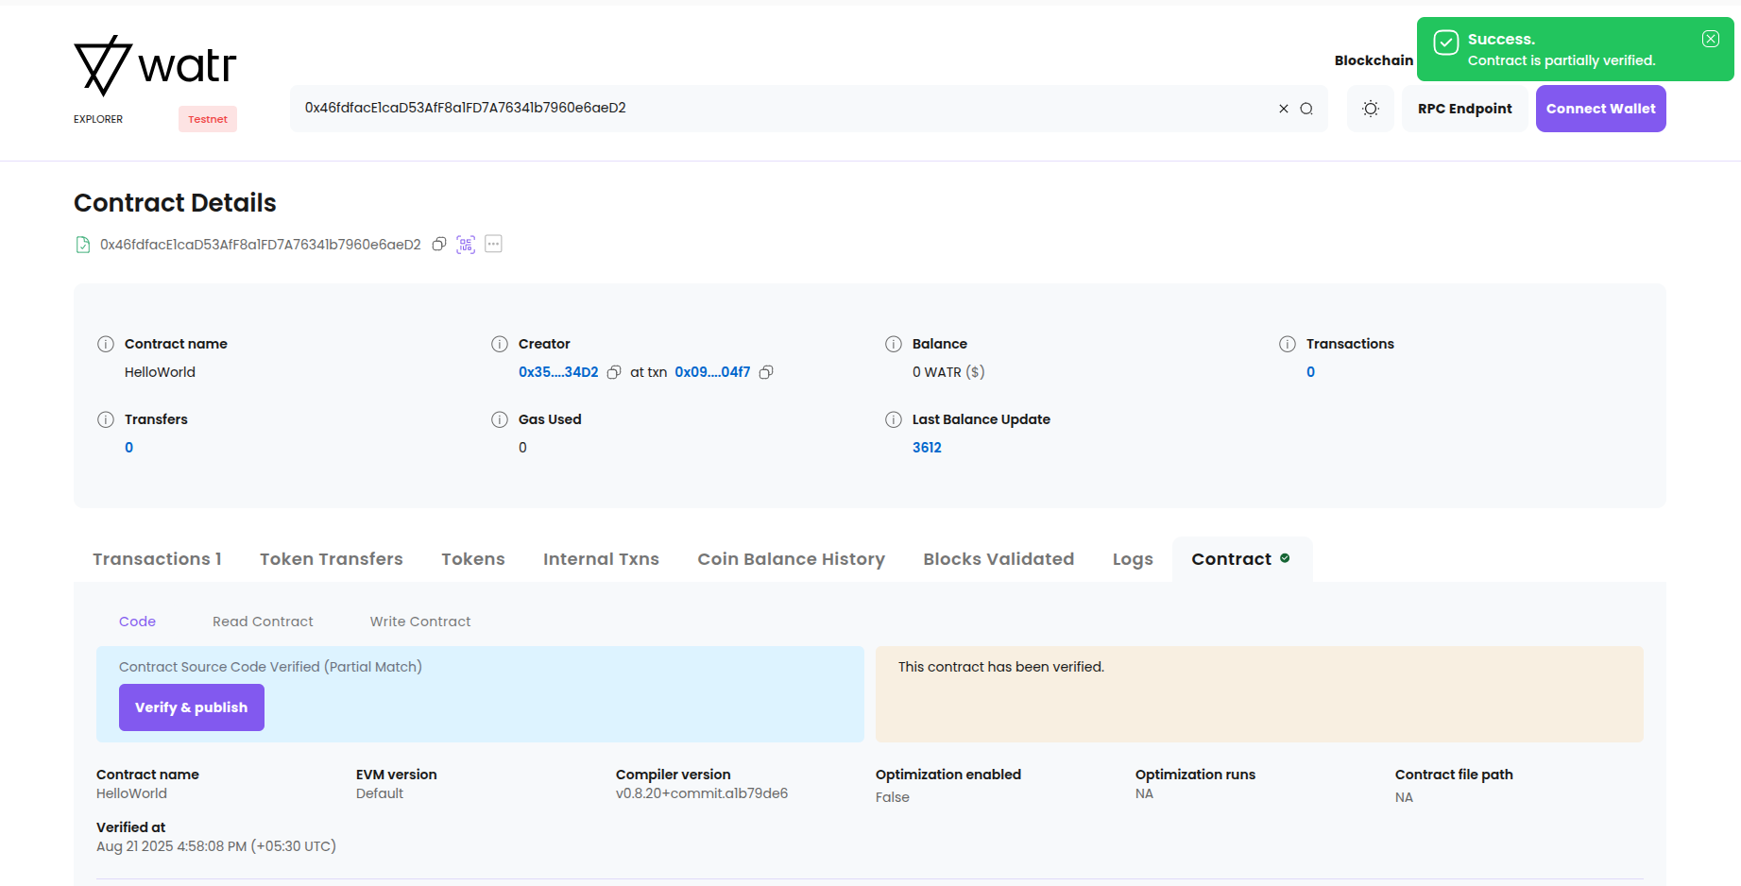Switch to the Token Transfers tab

pos(331,559)
